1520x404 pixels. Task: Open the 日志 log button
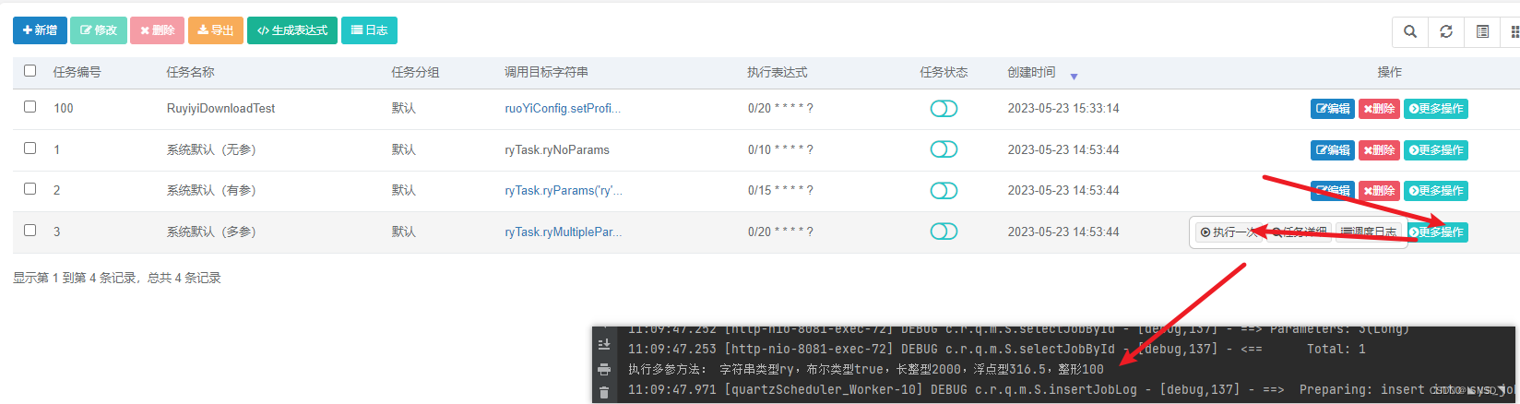tap(369, 30)
